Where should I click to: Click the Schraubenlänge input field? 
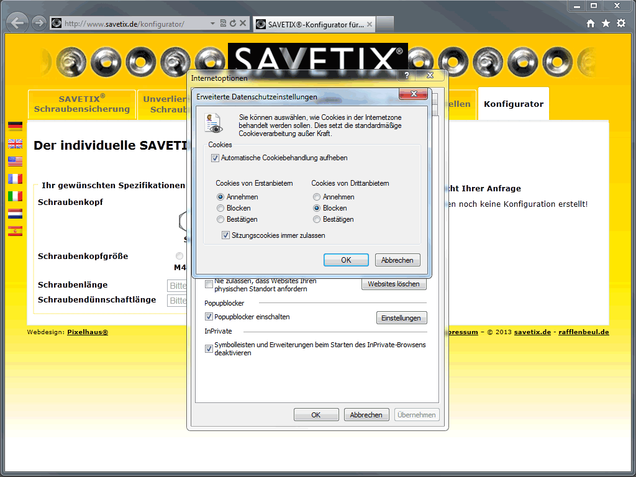point(177,286)
